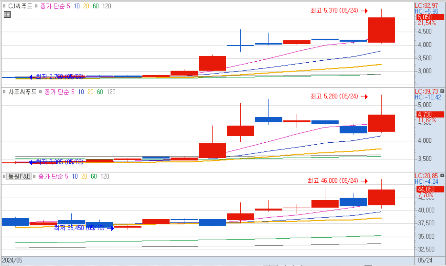Viewport: 446px width, 266px height.
Task: Click the 11,82% change rate
Action: (x=427, y=120)
